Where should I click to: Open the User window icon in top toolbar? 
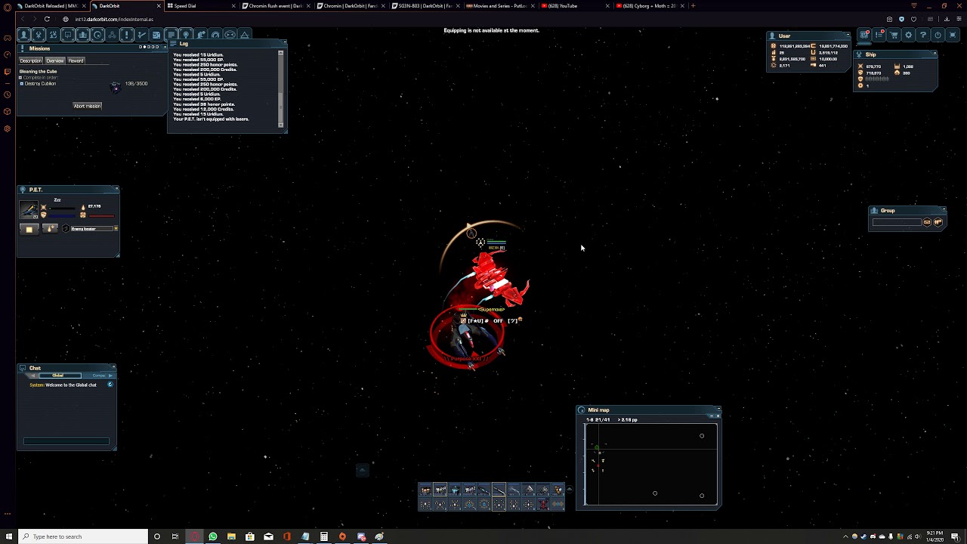click(x=23, y=35)
